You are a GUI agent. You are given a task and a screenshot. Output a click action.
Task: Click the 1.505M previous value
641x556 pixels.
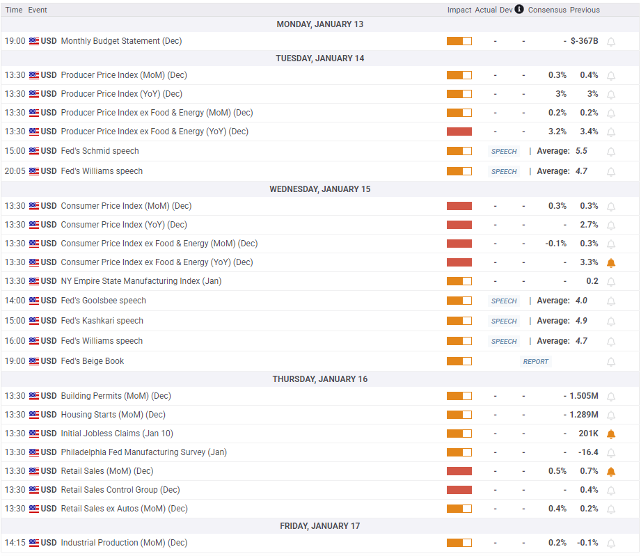pyautogui.click(x=584, y=396)
